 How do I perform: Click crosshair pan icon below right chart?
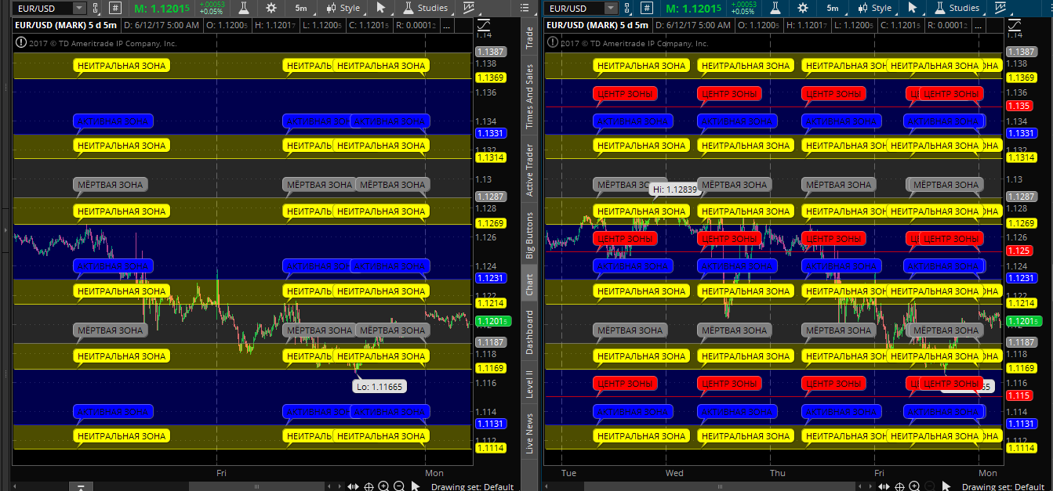pos(900,486)
